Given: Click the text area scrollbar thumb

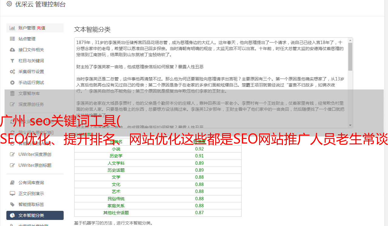Looking at the screenshot, I should tap(350, 56).
